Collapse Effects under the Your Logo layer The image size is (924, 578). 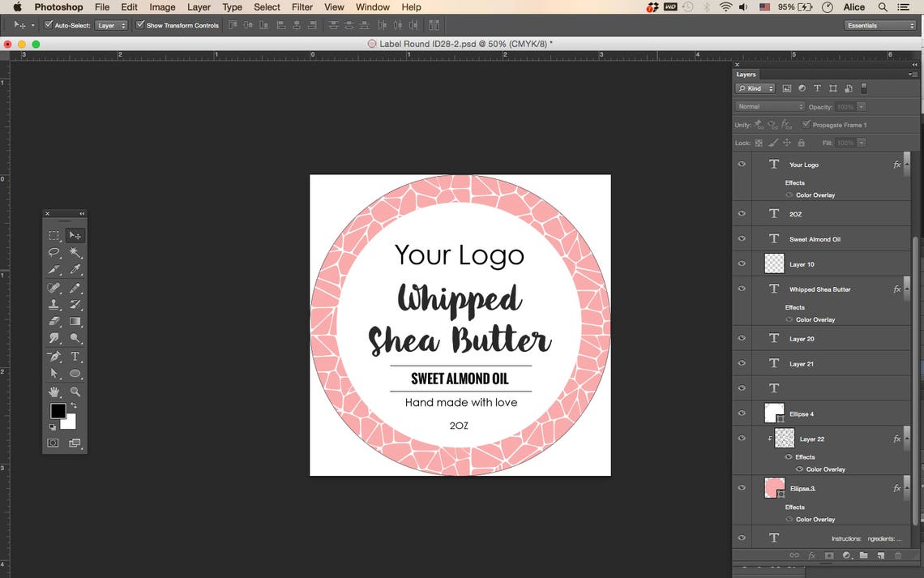point(908,165)
